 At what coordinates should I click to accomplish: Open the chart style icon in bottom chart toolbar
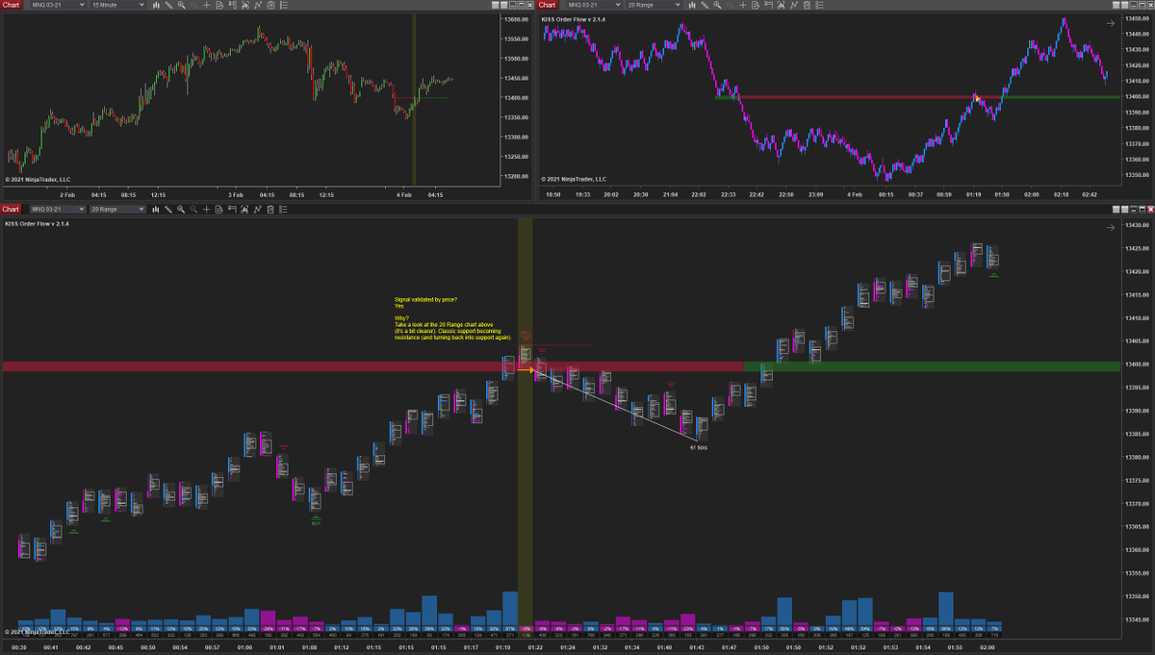pos(156,209)
